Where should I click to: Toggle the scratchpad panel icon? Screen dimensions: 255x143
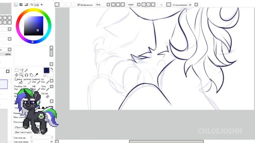[42, 5]
